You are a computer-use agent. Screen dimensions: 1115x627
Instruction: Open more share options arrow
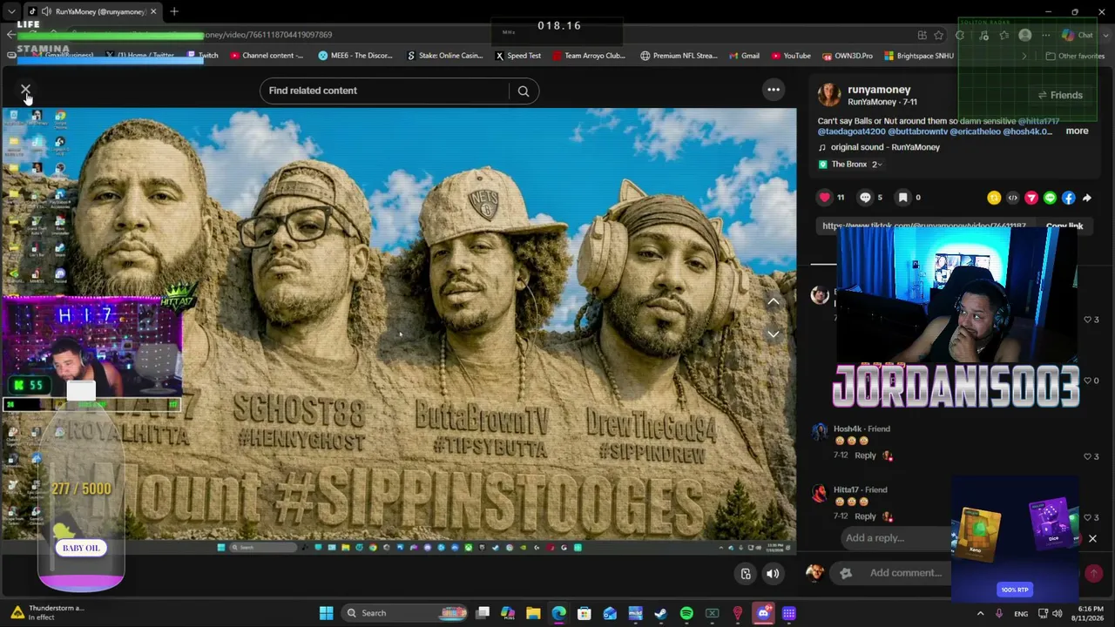click(1087, 198)
